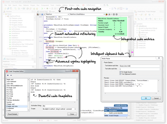Click the Structure panel header icon
The width and height of the screenshot is (167, 124).
(x=4, y=11)
